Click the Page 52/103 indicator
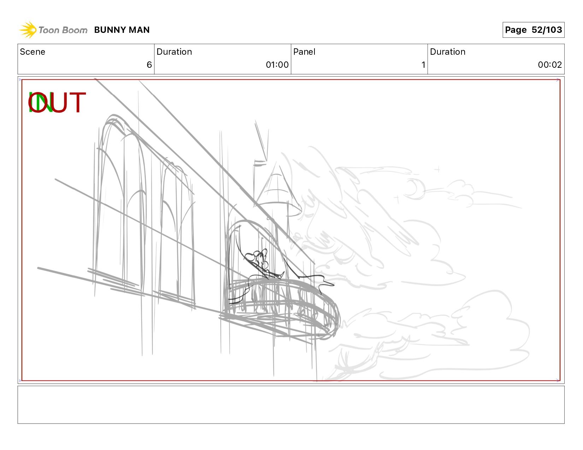Screen dimensions: 583x450 [x=533, y=30]
